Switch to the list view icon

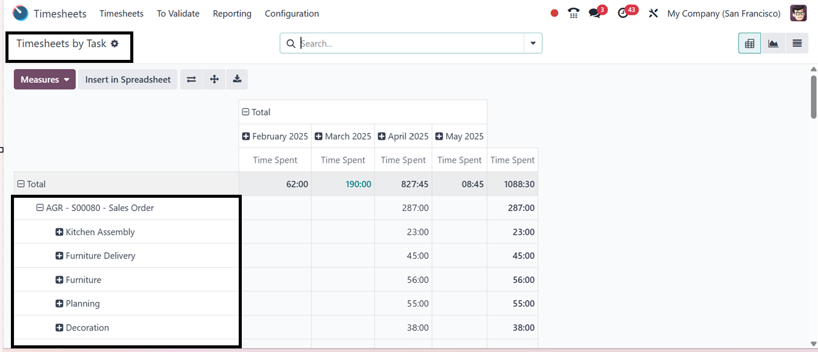pos(797,44)
